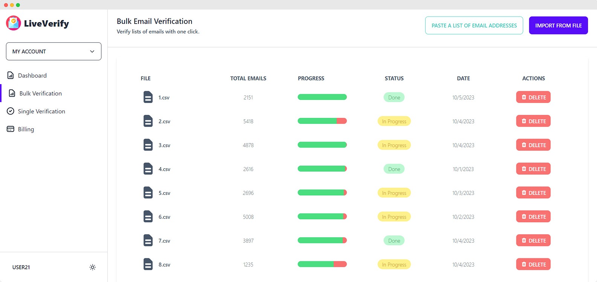
Task: Click the file icon for 1.csv
Action: (x=148, y=97)
